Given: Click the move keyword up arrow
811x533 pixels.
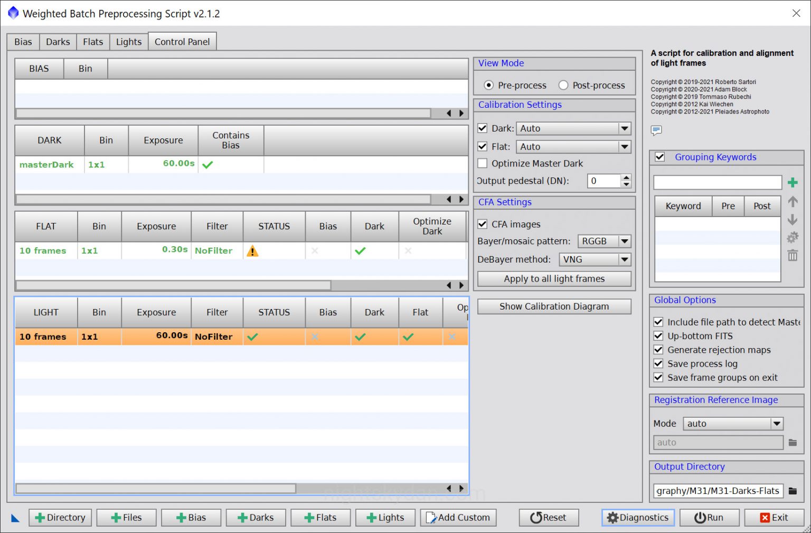Looking at the screenshot, I should pyautogui.click(x=792, y=202).
